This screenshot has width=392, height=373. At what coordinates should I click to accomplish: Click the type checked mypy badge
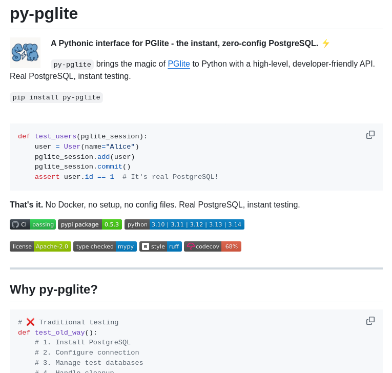point(105,246)
